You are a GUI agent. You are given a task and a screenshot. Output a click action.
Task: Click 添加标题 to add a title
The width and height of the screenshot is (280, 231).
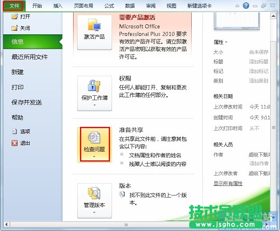258,61
